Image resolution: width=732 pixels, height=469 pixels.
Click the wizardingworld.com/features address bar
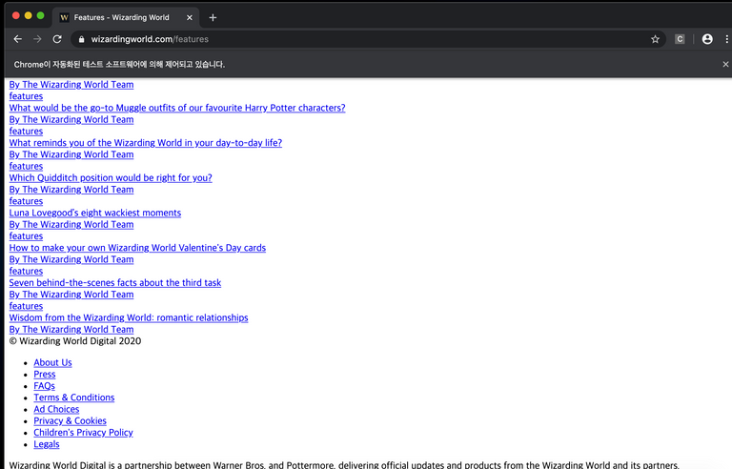tap(368, 39)
